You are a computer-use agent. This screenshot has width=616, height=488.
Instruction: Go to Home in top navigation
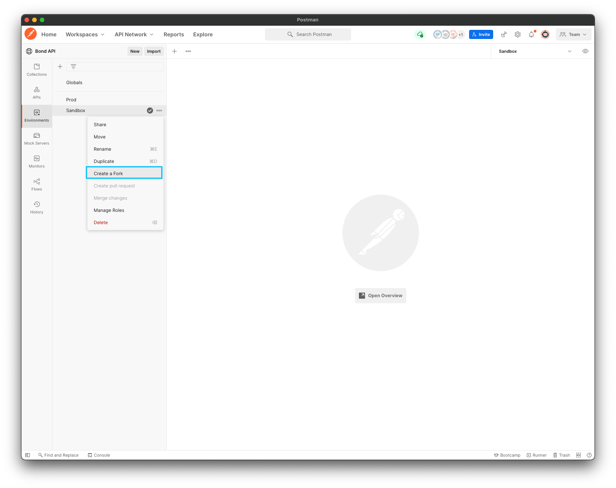click(x=49, y=34)
